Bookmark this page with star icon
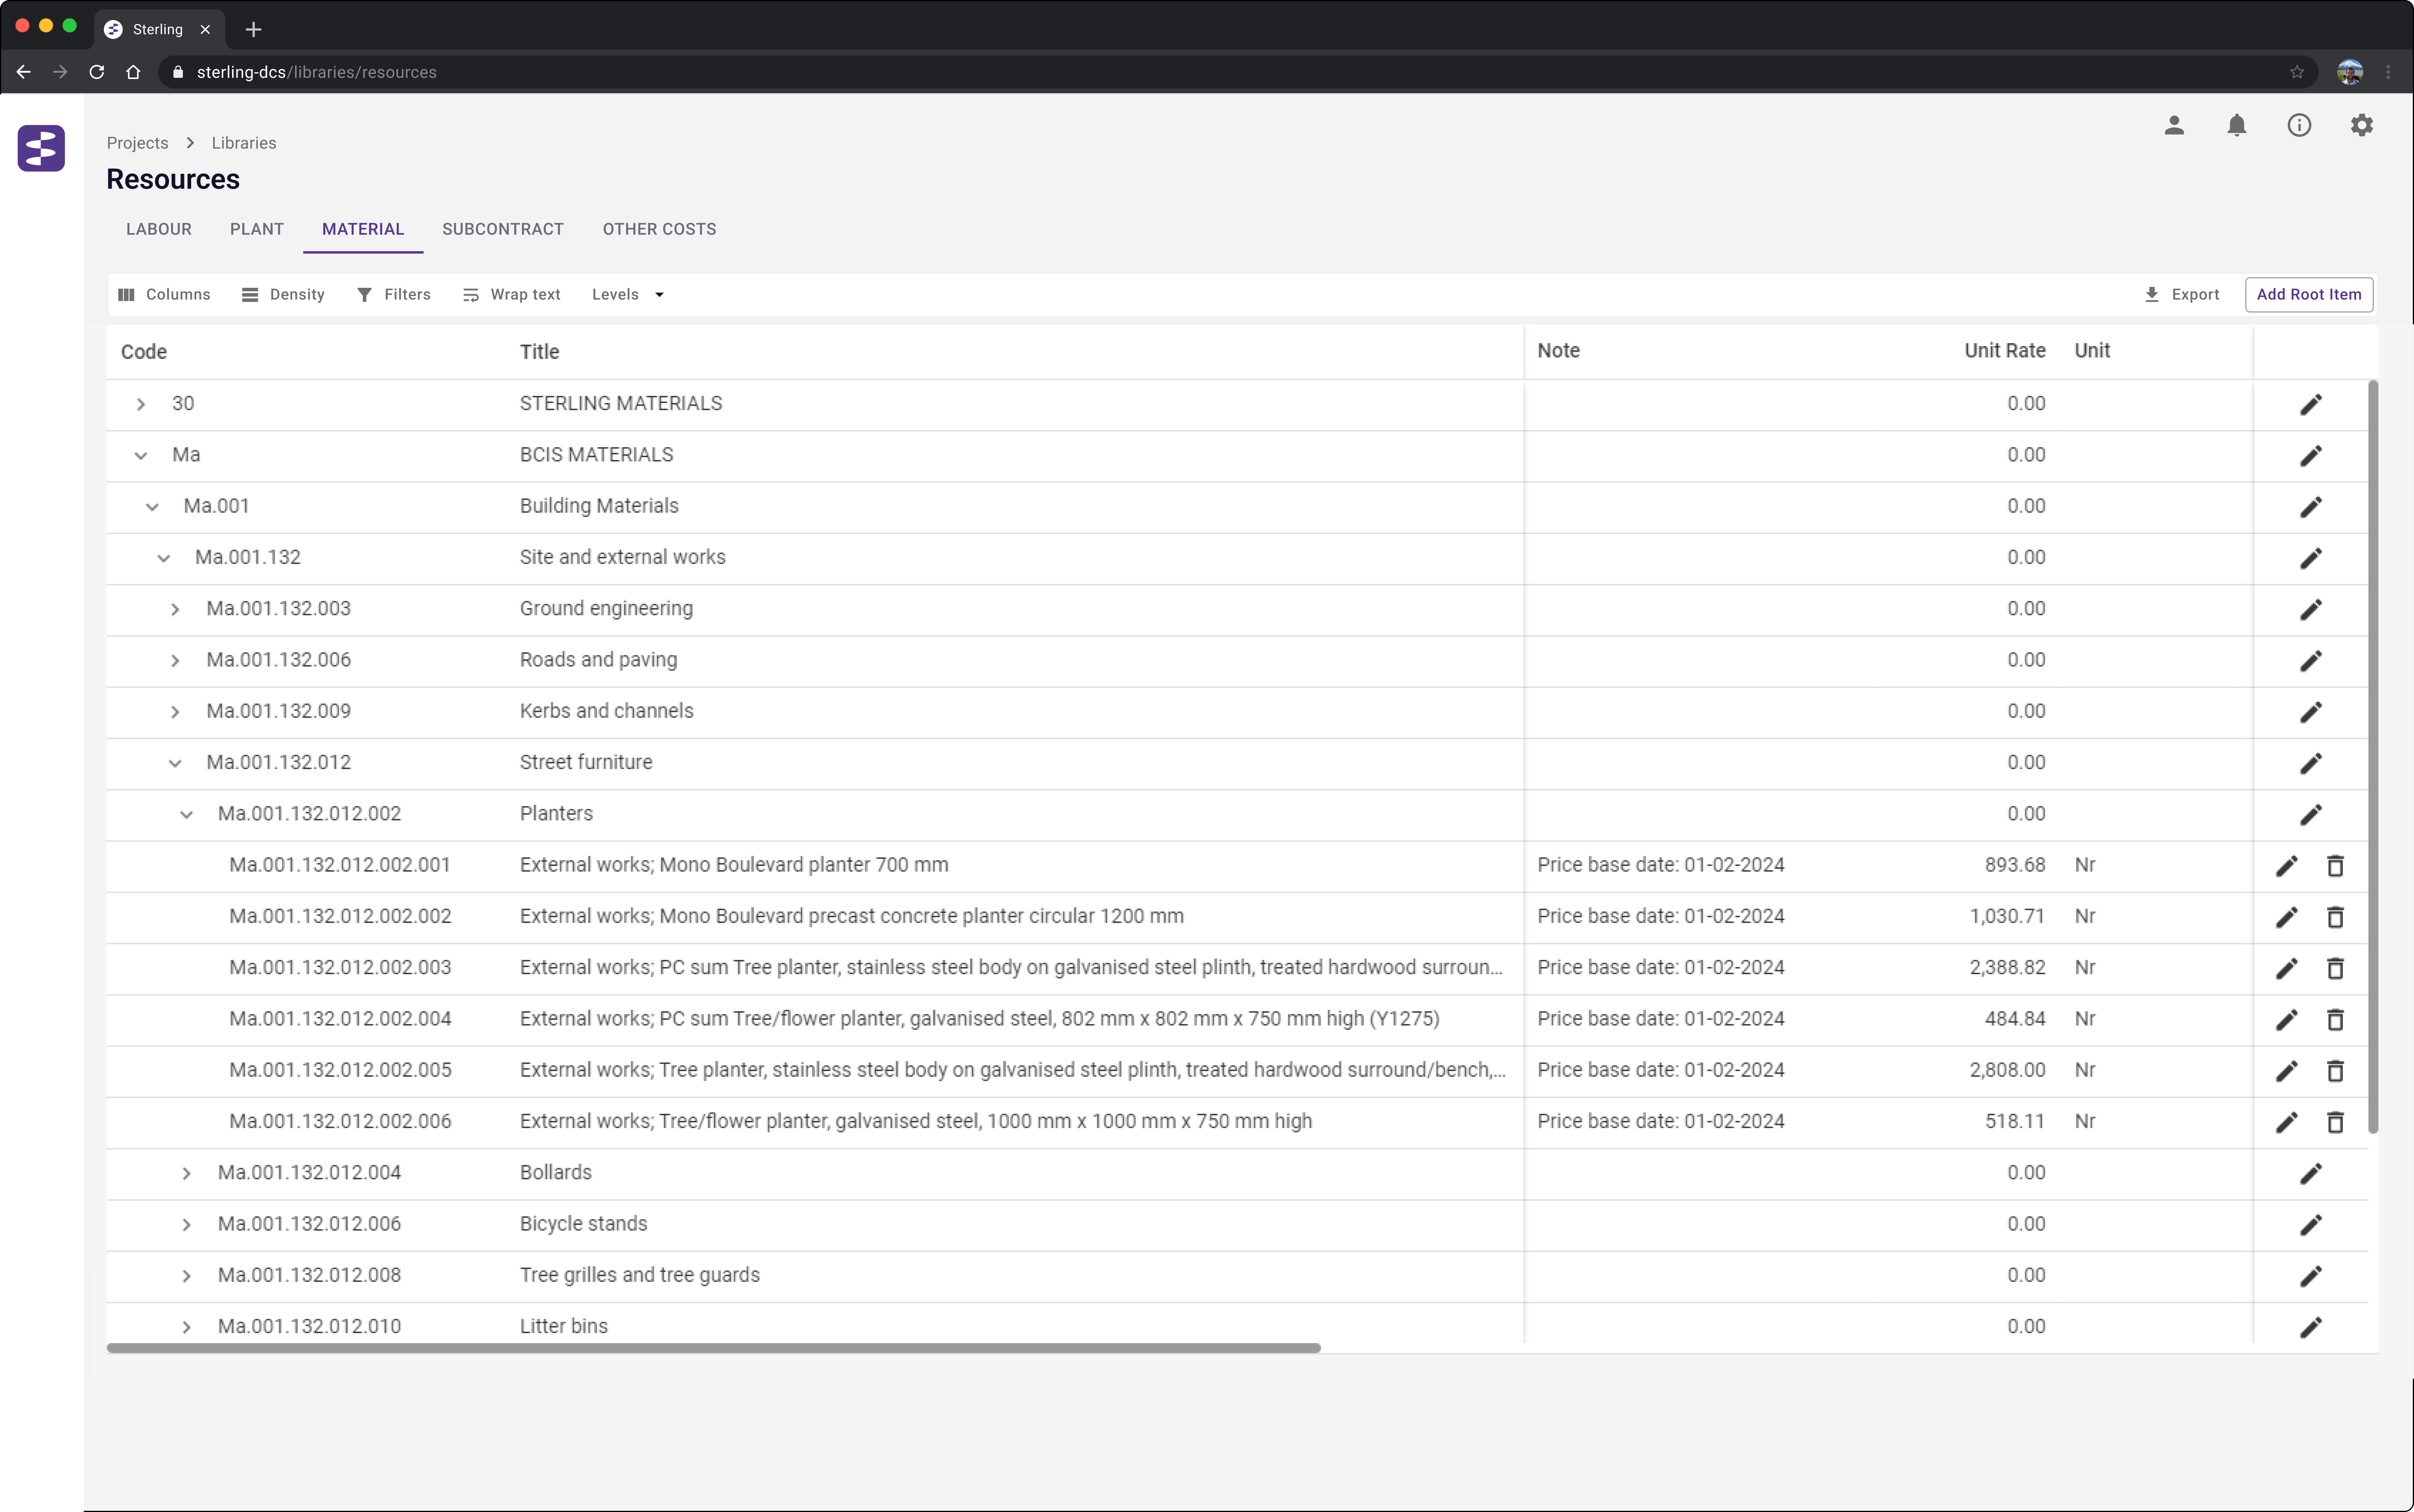 click(x=2297, y=72)
